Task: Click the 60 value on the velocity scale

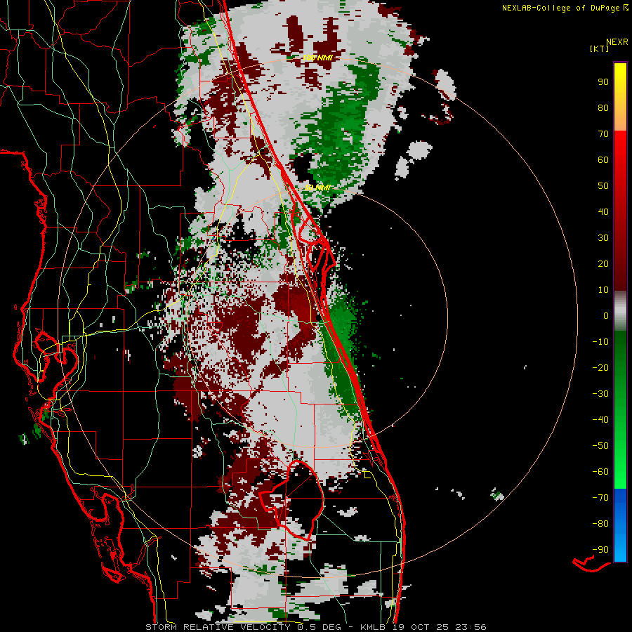Action: pyautogui.click(x=603, y=159)
